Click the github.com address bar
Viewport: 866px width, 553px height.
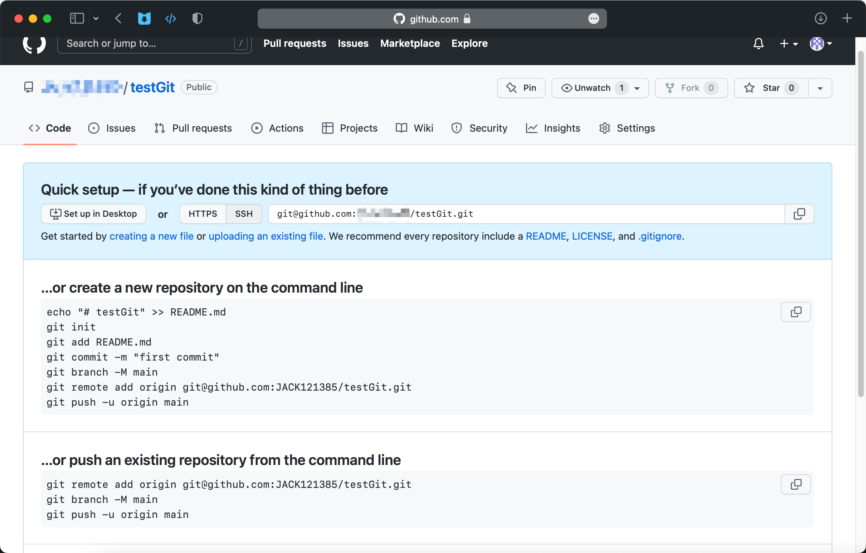click(x=432, y=18)
